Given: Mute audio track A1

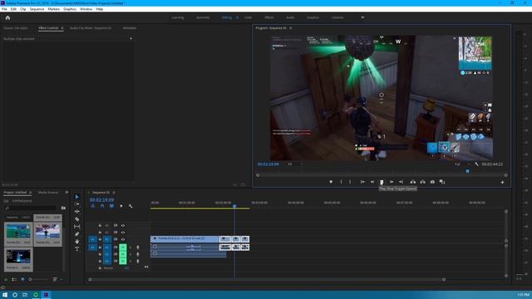Looking at the screenshot, I should point(122,248).
